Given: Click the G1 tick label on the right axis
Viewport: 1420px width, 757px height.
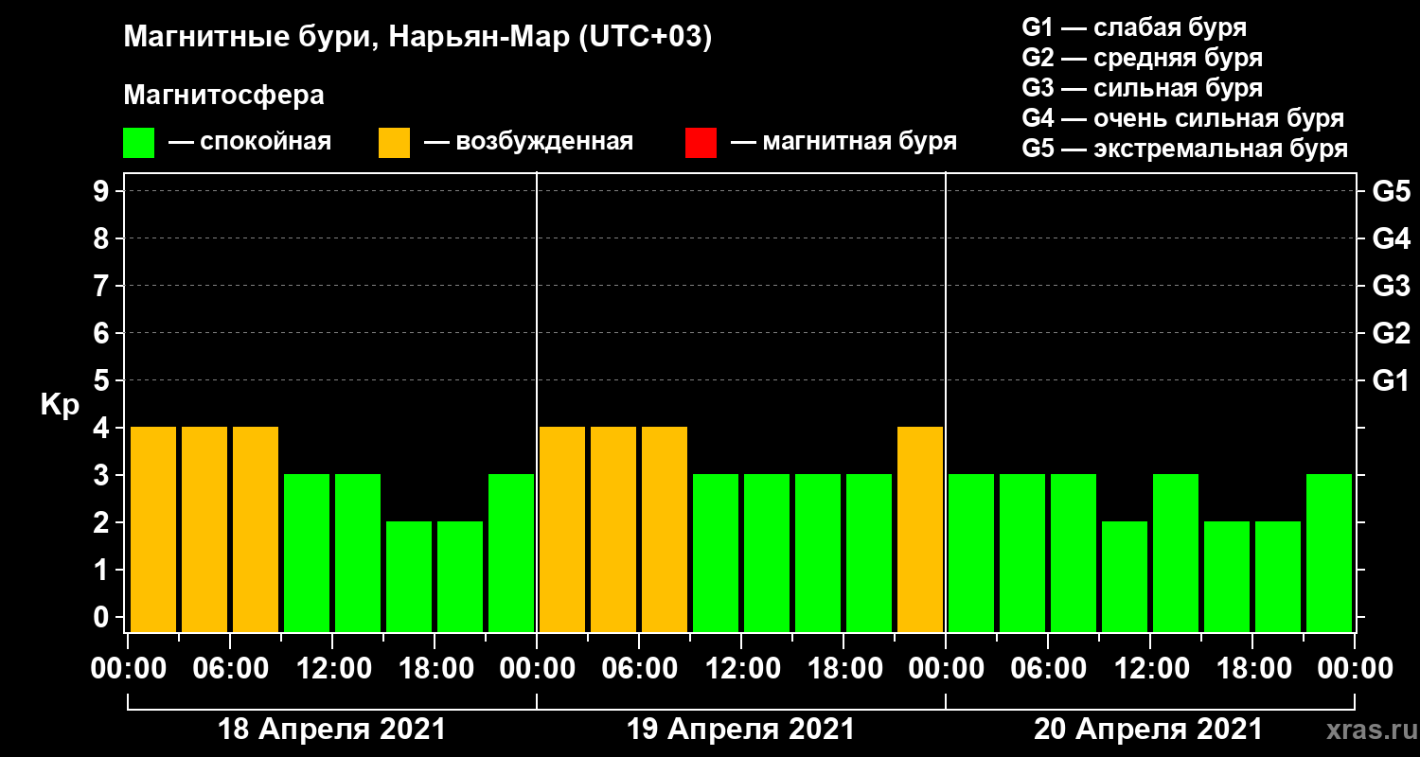Looking at the screenshot, I should (1391, 381).
